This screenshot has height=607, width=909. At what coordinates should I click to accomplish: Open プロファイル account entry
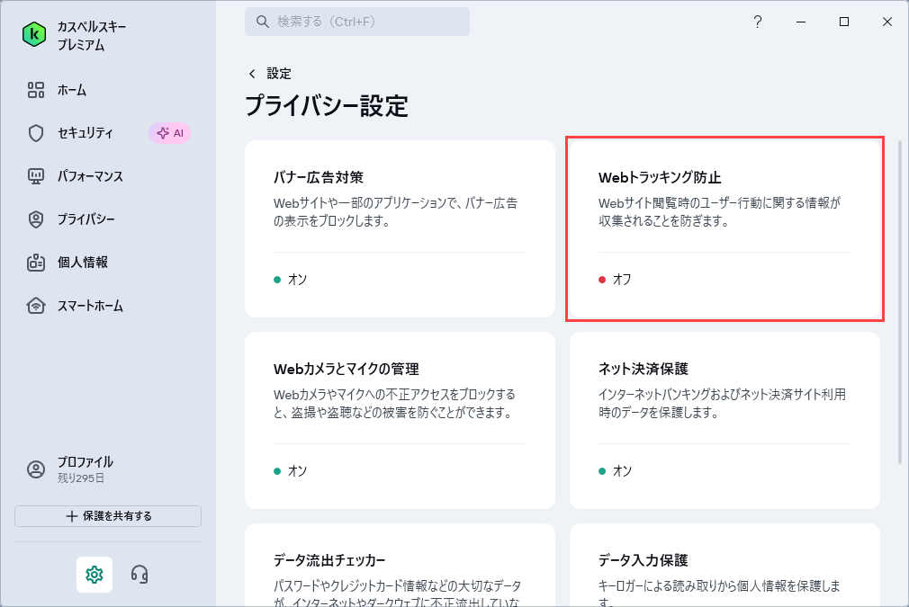(85, 469)
